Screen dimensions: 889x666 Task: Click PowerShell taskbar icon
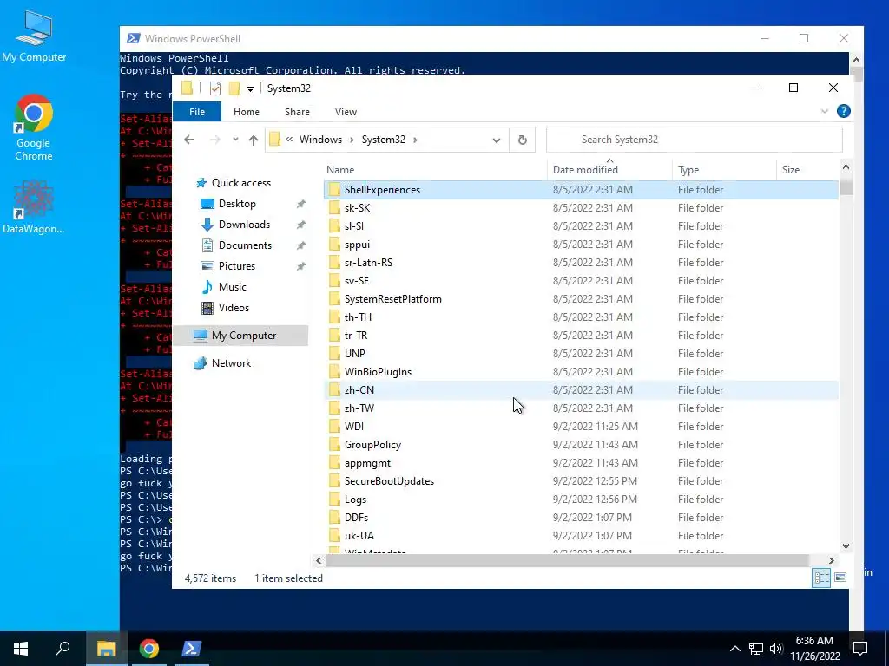(191, 649)
